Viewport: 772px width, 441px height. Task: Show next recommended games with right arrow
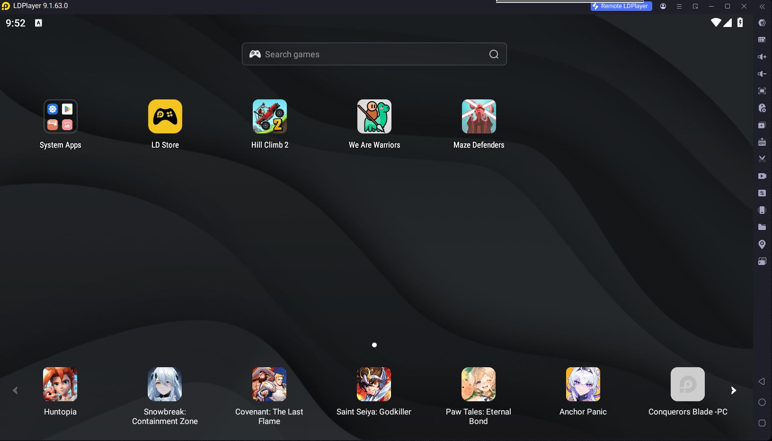tap(733, 390)
